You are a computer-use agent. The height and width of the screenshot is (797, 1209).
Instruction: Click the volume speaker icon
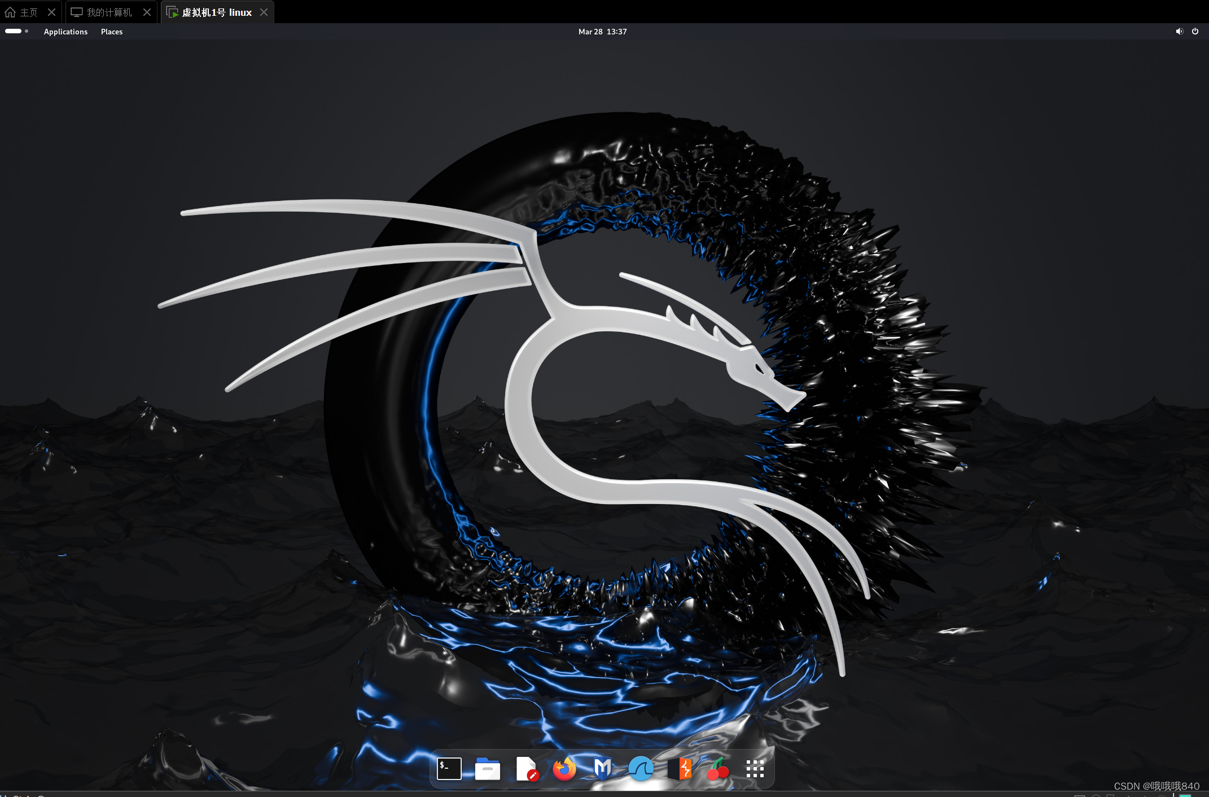click(1179, 32)
